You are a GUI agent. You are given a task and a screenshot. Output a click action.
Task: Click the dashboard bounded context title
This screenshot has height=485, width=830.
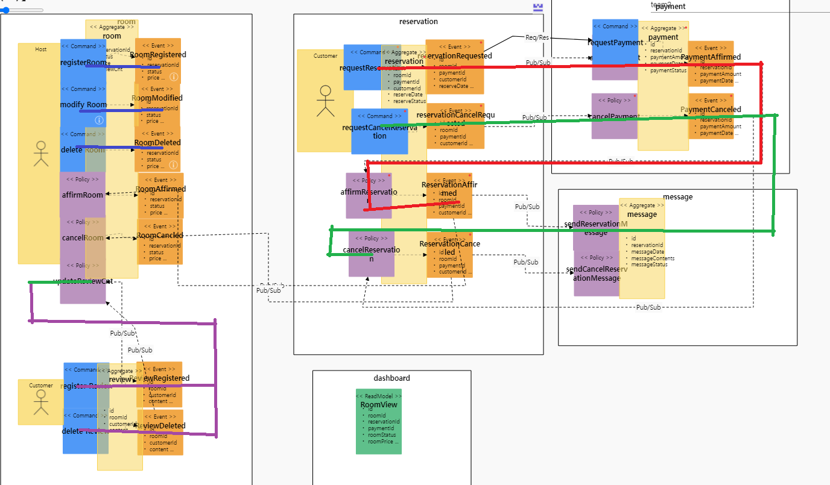pos(393,378)
